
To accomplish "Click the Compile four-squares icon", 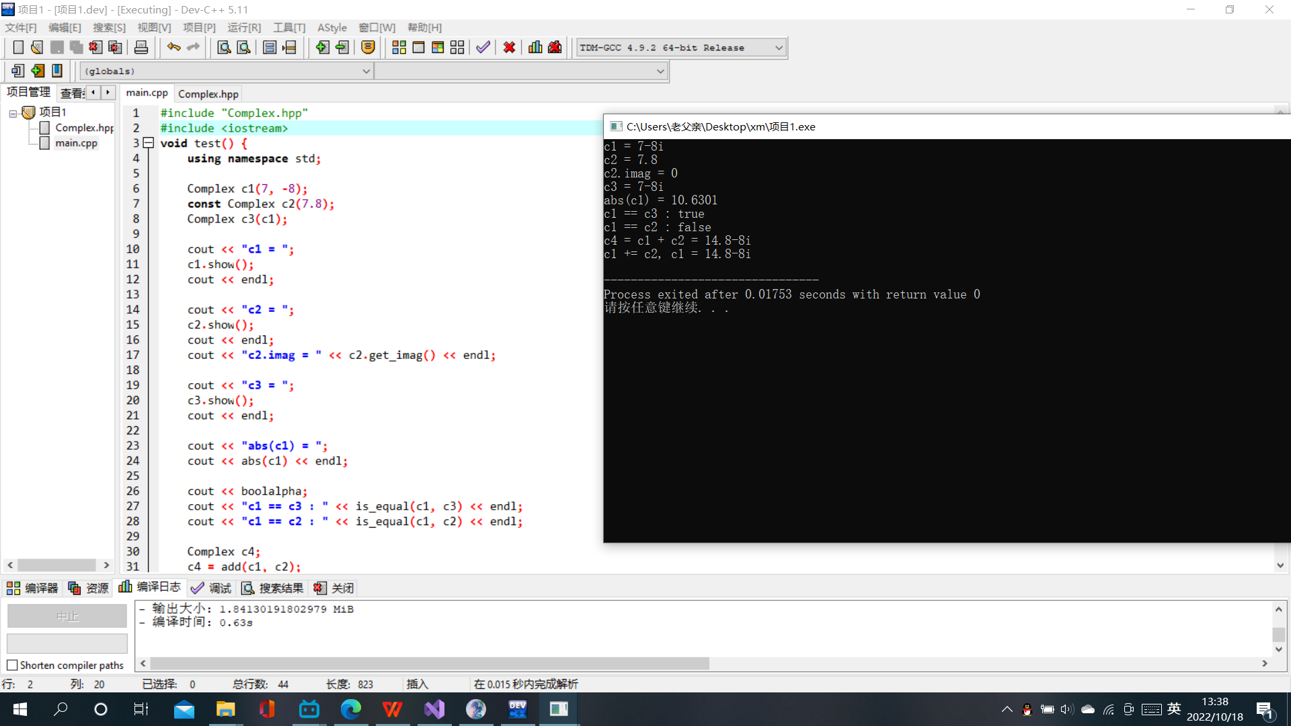I will (x=399, y=47).
